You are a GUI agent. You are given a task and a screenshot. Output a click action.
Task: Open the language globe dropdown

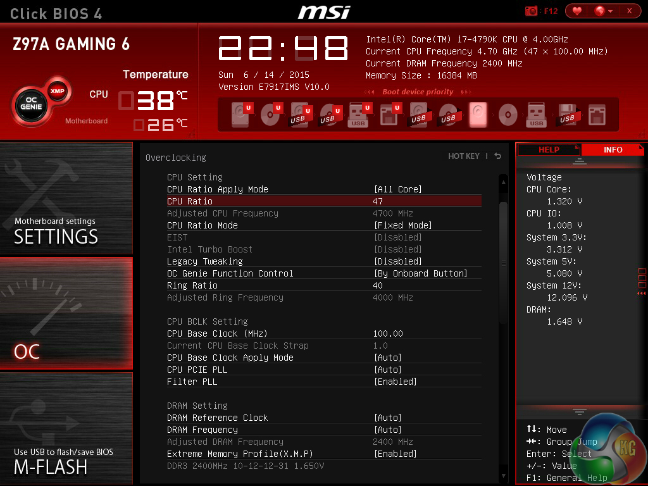point(603,11)
